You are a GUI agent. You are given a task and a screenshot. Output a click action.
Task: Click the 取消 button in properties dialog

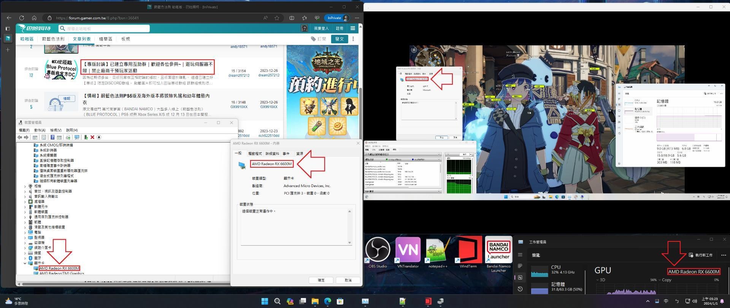click(x=348, y=280)
